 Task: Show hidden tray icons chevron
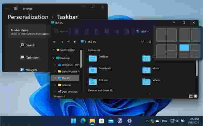147,121
